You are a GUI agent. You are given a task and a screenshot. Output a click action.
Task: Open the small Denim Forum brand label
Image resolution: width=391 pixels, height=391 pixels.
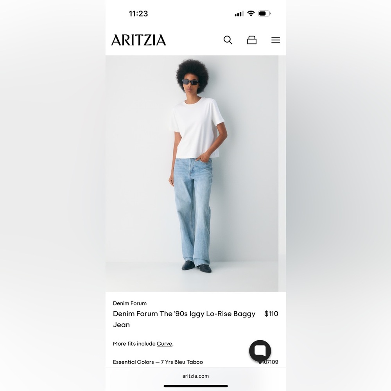130,303
